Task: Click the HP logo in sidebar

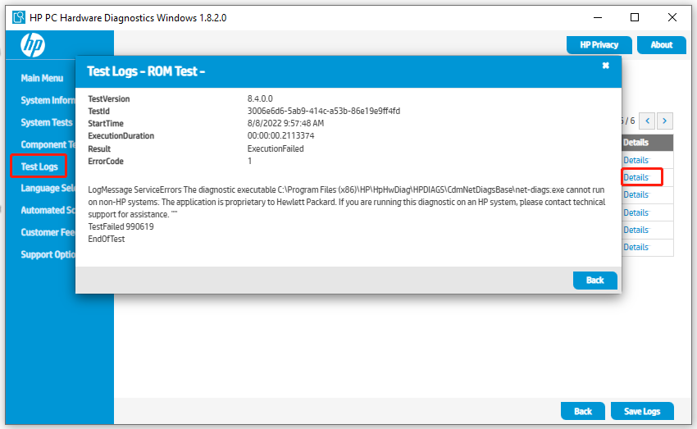Action: coord(33,45)
